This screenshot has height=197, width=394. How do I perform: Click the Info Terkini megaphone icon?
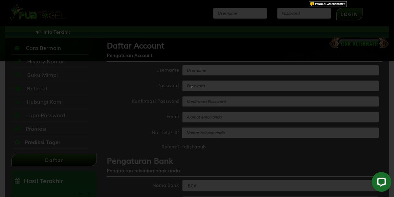tap(38, 32)
